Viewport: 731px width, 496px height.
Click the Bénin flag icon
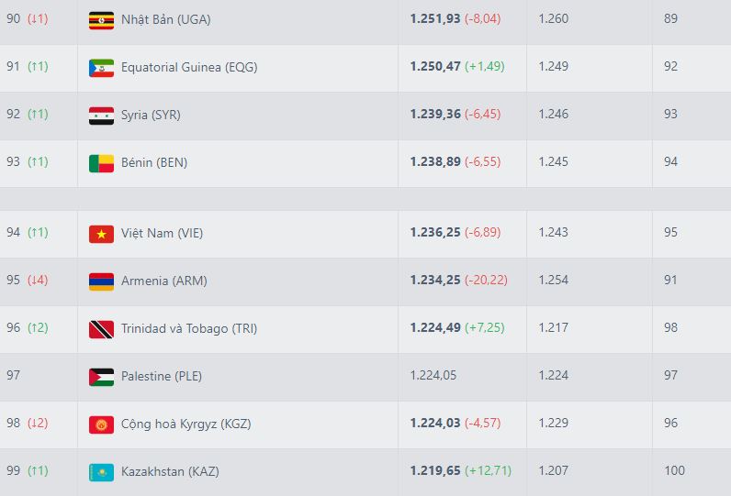tap(101, 162)
